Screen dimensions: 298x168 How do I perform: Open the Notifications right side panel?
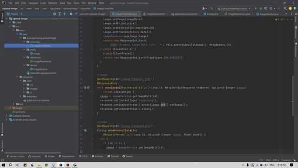pyautogui.click(x=296, y=50)
